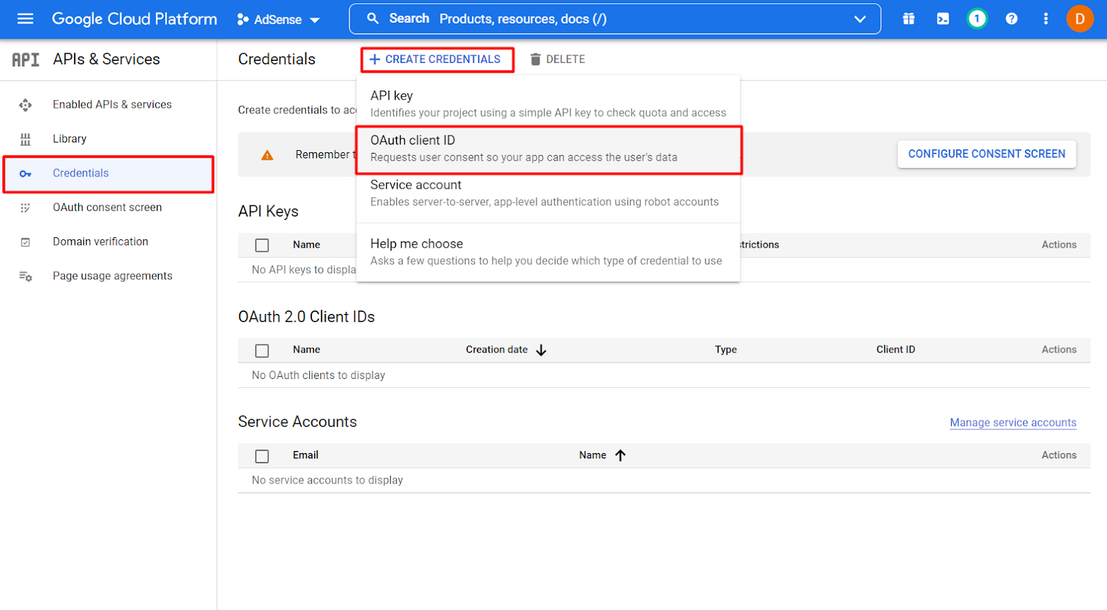Focus the Products, resources, docs search field
Viewport: 1107px width, 610px height.
614,19
